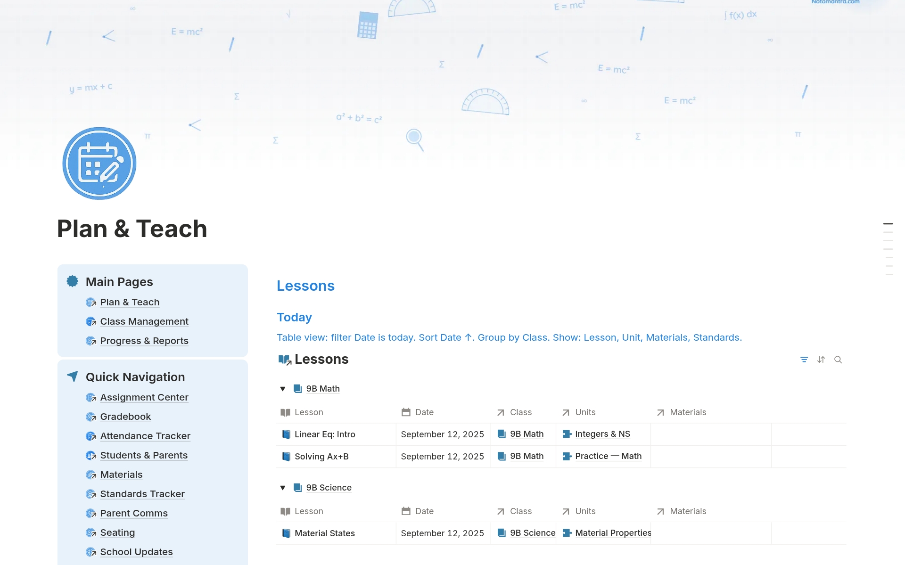Open the Materials navigation link

click(121, 475)
